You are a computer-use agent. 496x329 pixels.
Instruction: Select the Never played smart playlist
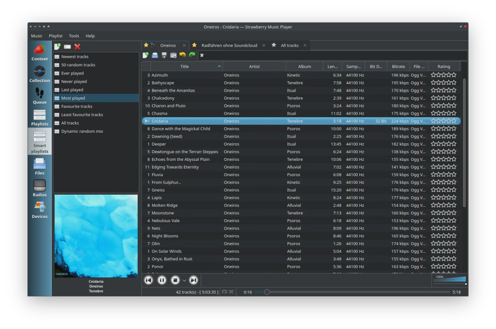click(96, 81)
